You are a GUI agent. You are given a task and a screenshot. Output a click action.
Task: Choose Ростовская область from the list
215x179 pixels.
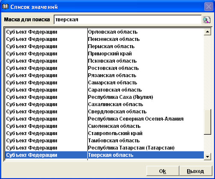[105, 68]
